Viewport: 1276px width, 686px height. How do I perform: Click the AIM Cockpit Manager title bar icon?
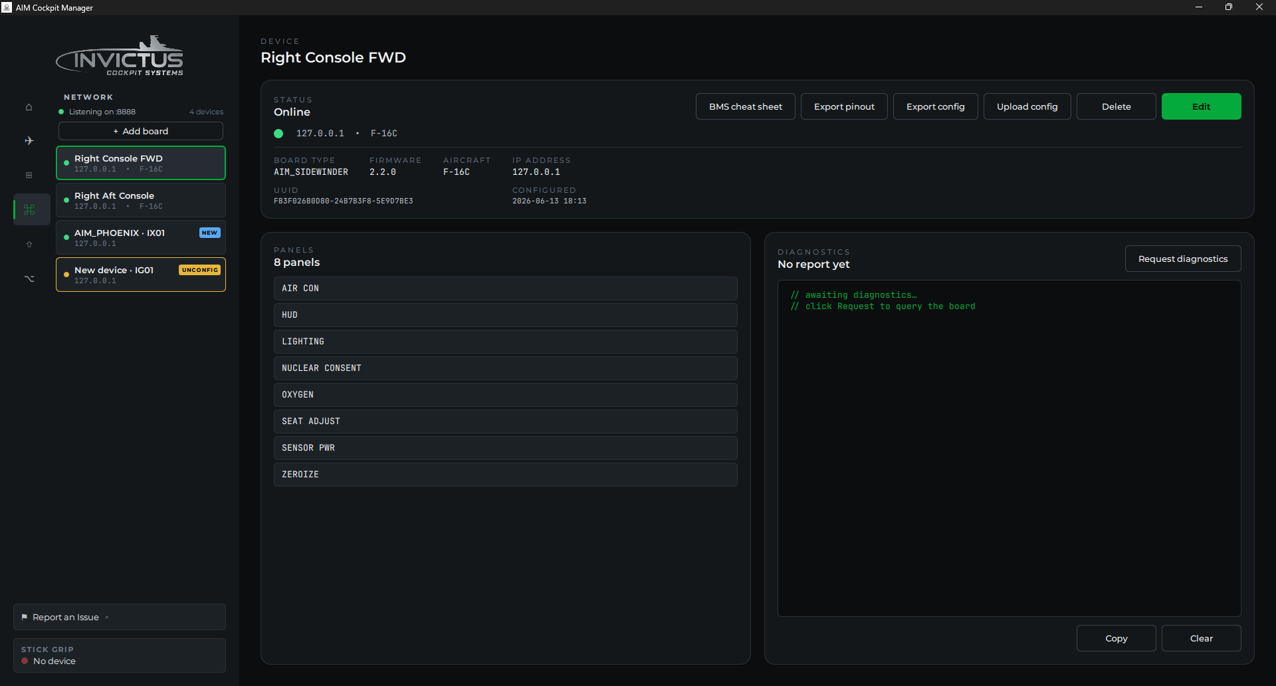pos(7,7)
